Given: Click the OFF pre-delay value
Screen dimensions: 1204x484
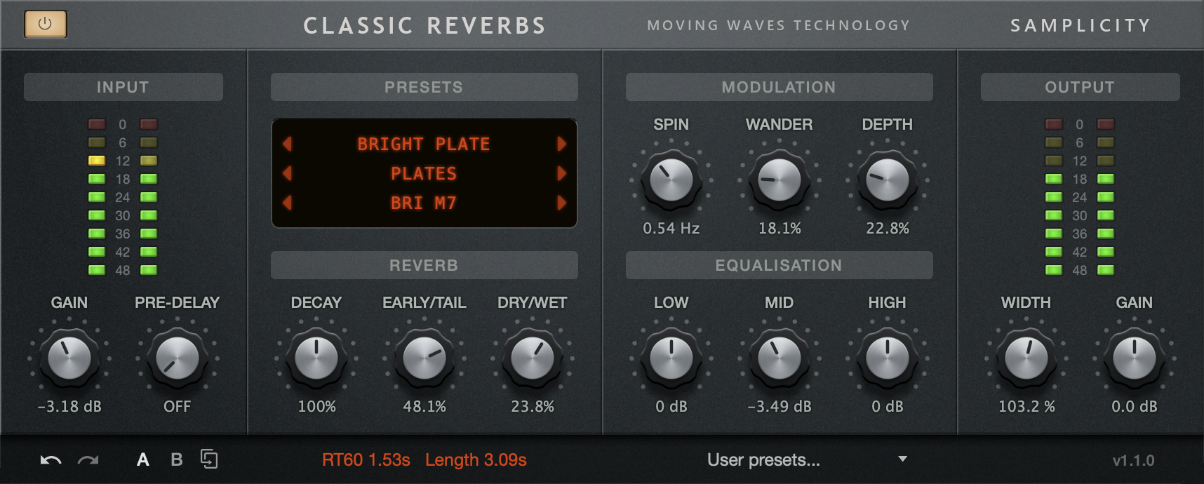Looking at the screenshot, I should tap(178, 407).
